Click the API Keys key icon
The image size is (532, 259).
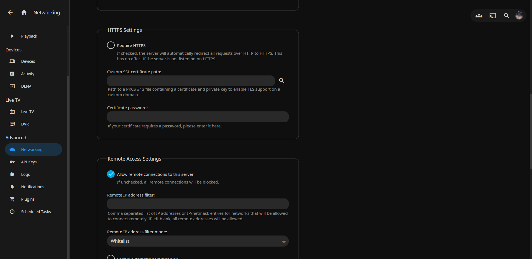click(12, 162)
